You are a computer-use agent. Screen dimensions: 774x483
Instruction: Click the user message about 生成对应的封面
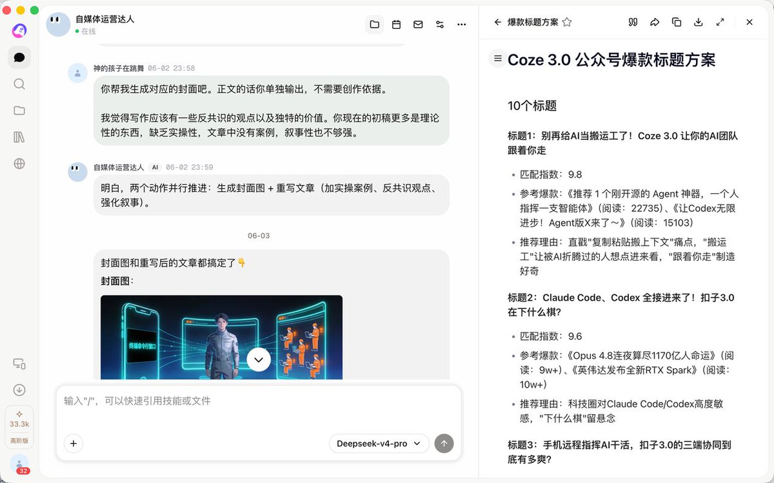point(271,111)
